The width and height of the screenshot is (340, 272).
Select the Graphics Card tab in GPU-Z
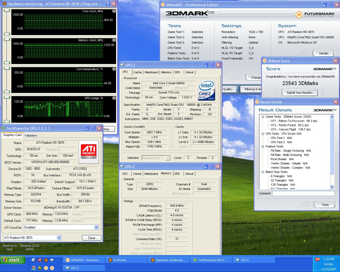12,135
